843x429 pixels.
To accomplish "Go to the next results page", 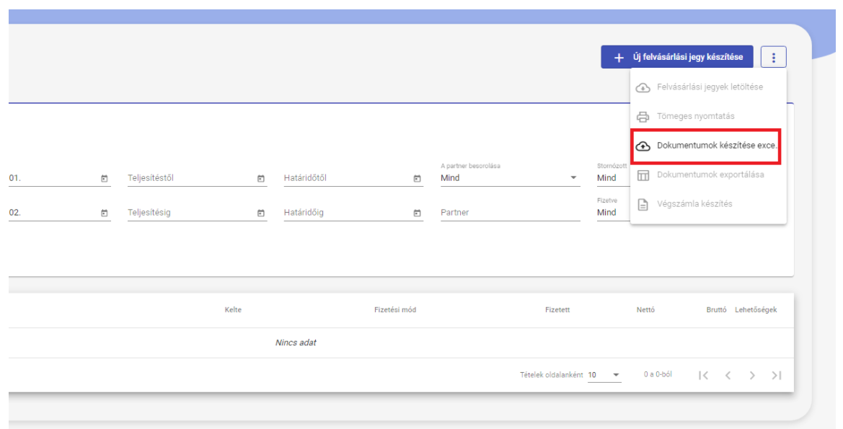I will coord(752,375).
